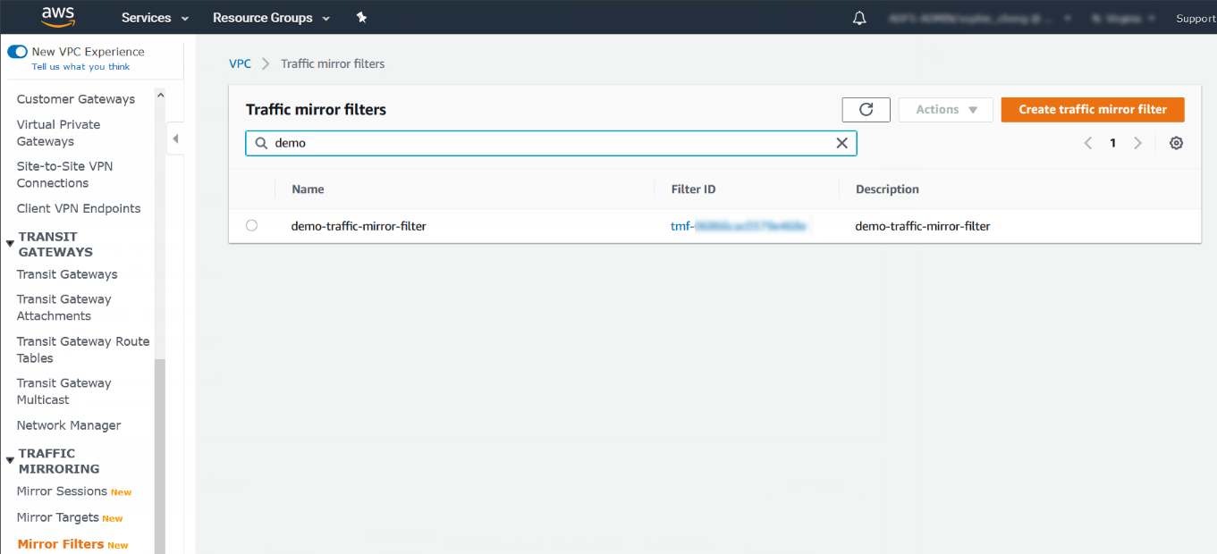Screen dimensions: 1217x554
Task: Collapse the left navigation sidebar
Action: click(x=175, y=138)
